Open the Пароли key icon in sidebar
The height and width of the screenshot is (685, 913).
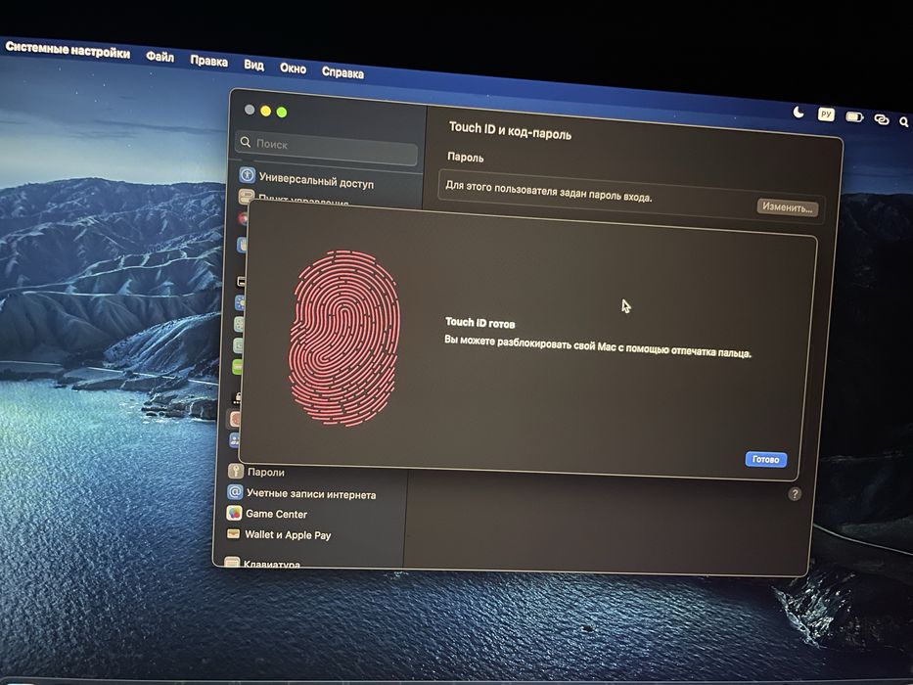[235, 471]
